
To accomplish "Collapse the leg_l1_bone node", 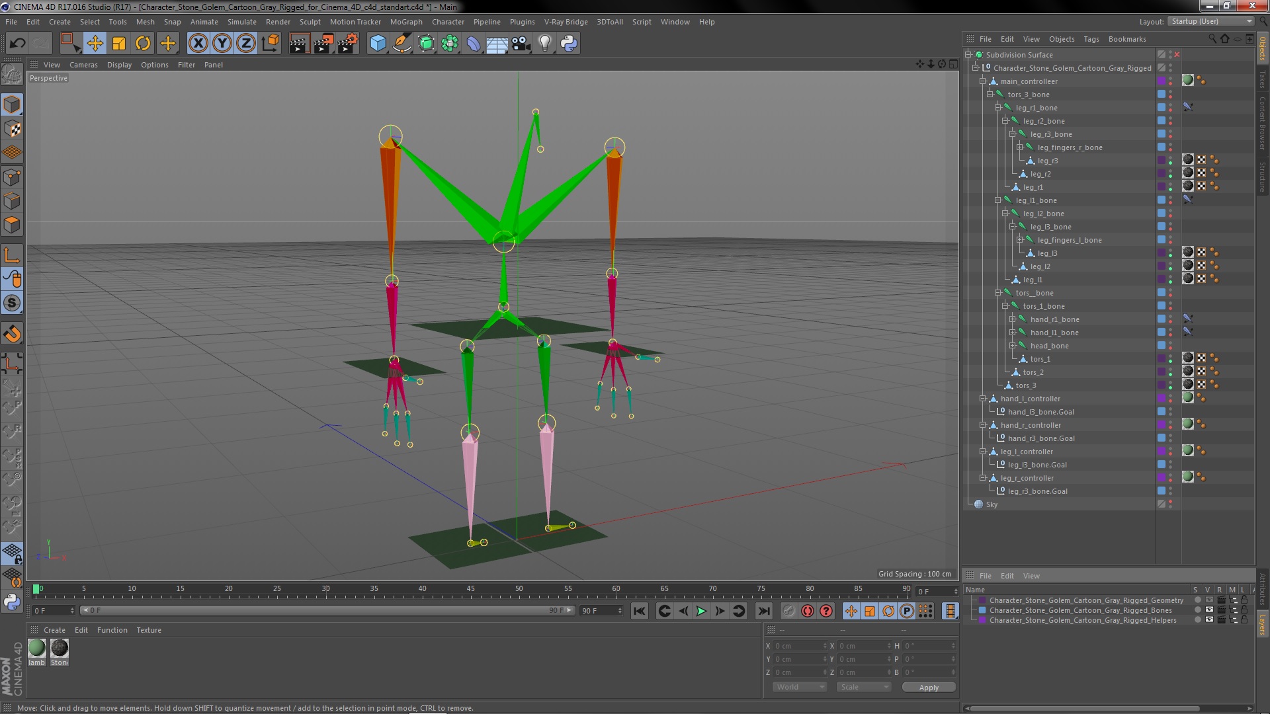I will click(997, 200).
